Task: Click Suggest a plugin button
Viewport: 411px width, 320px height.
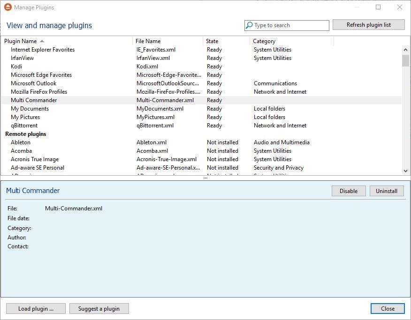Action: (x=99, y=308)
